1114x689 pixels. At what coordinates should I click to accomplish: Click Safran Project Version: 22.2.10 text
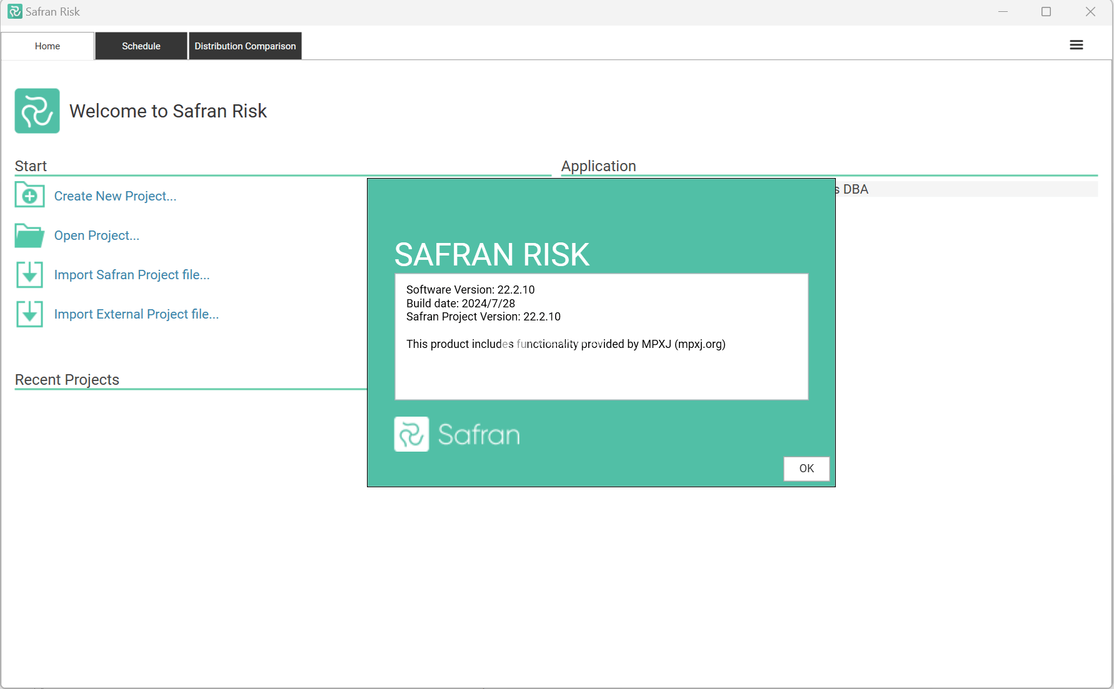tap(483, 317)
